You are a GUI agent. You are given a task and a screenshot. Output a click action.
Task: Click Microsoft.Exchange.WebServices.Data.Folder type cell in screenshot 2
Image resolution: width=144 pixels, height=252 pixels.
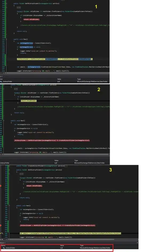pyautogui.click(x=89, y=163)
